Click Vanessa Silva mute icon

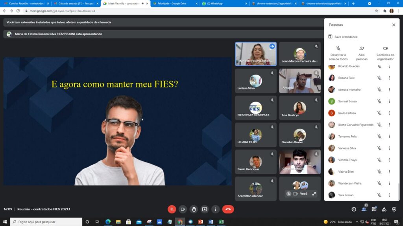click(379, 148)
